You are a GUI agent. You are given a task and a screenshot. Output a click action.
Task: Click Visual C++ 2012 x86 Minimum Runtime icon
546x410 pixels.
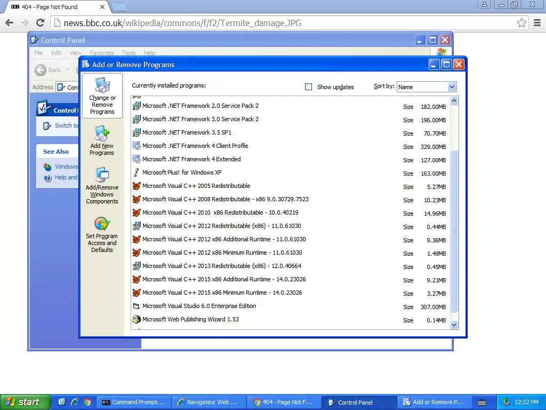click(x=136, y=253)
